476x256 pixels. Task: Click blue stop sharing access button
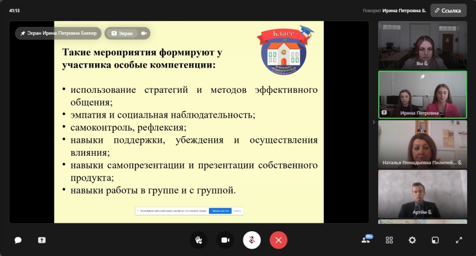219,211
